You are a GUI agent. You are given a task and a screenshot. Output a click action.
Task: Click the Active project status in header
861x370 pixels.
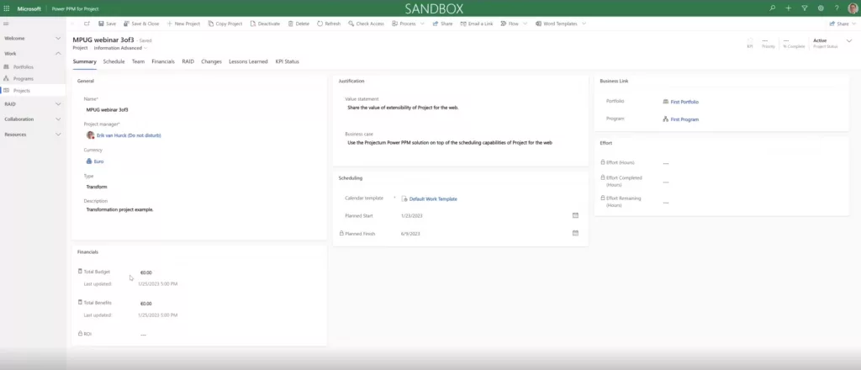820,40
